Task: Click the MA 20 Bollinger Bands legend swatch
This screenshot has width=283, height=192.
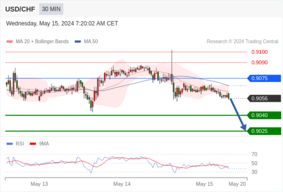Action: point(10,41)
